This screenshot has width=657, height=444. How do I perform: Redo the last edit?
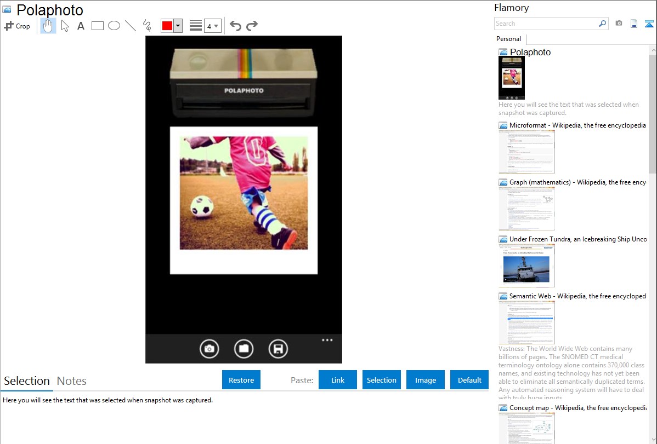252,26
